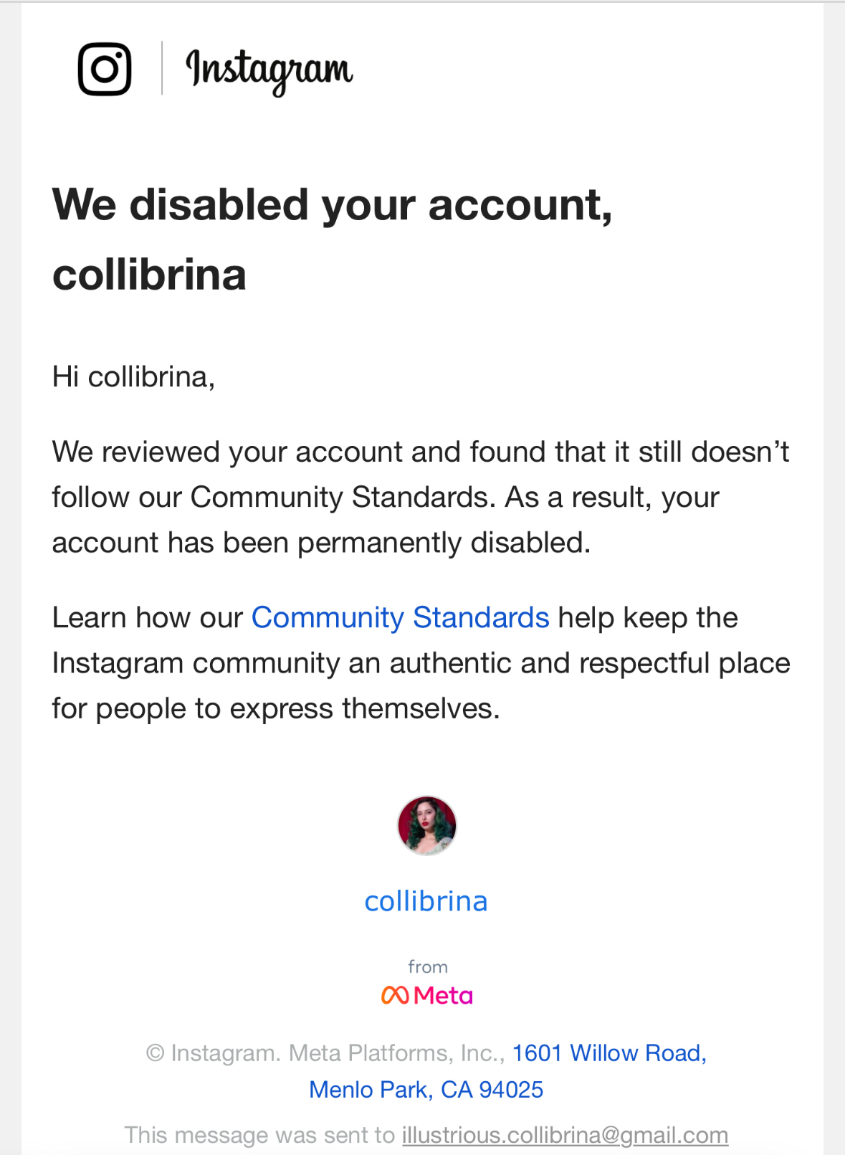The height and width of the screenshot is (1155, 845).
Task: Click the Instagram script wordmark logo
Action: (x=269, y=70)
